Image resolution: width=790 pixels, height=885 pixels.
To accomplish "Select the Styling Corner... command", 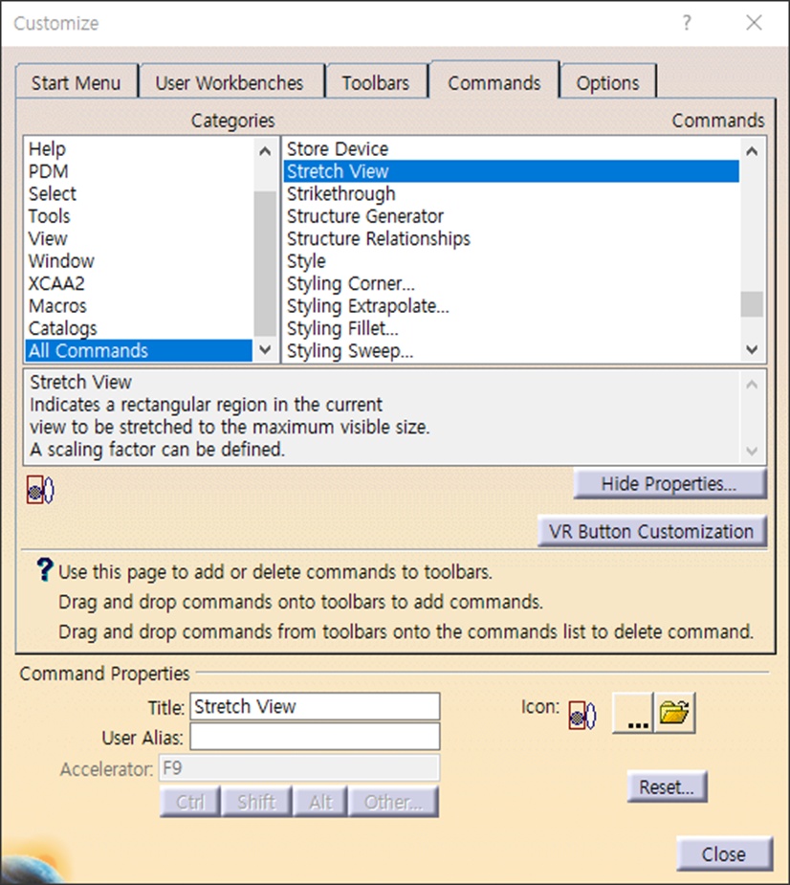I will 512,283.
